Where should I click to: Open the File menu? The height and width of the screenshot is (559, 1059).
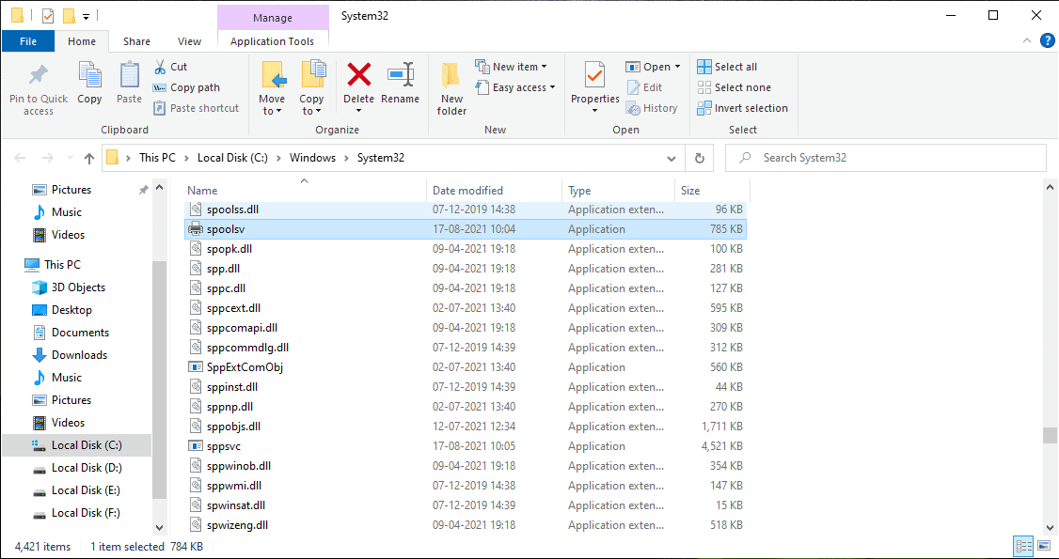tap(28, 41)
